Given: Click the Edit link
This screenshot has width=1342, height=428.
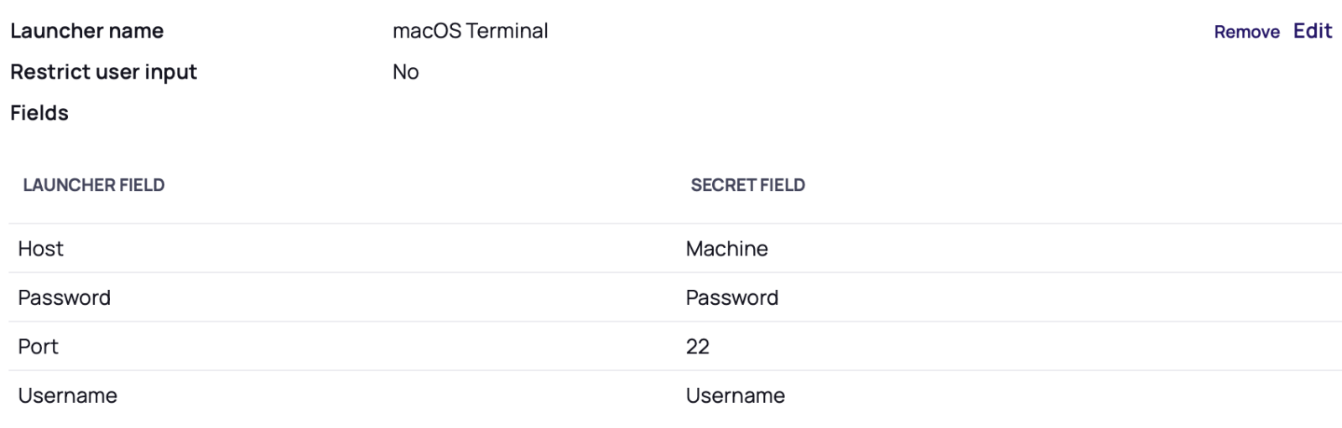Looking at the screenshot, I should [x=1313, y=31].
